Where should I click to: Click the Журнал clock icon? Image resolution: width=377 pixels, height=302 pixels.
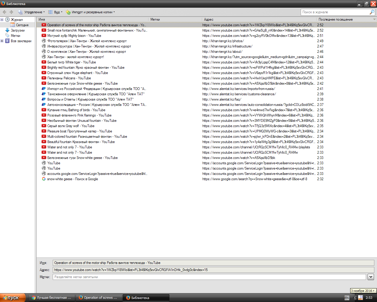7,20
